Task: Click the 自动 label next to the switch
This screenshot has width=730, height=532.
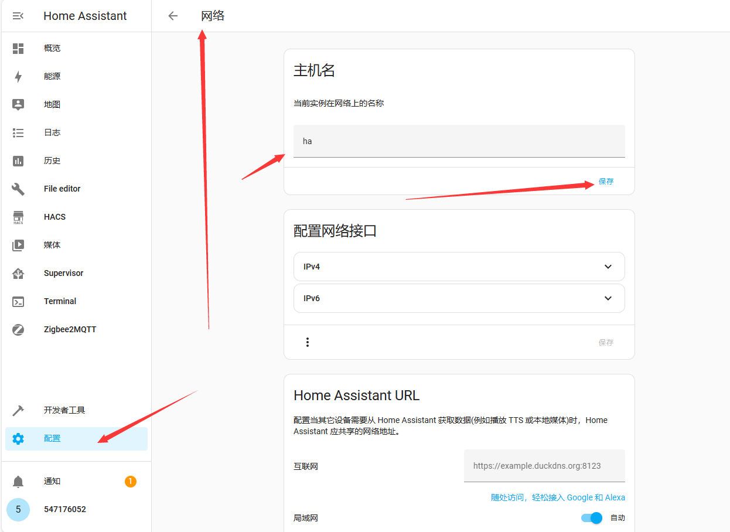Action: click(618, 518)
